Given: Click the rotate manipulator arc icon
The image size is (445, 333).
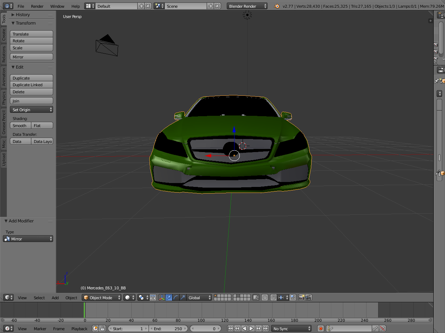Looking at the screenshot, I should tap(176, 297).
